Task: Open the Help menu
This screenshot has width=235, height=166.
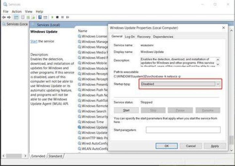Action: point(39,11)
